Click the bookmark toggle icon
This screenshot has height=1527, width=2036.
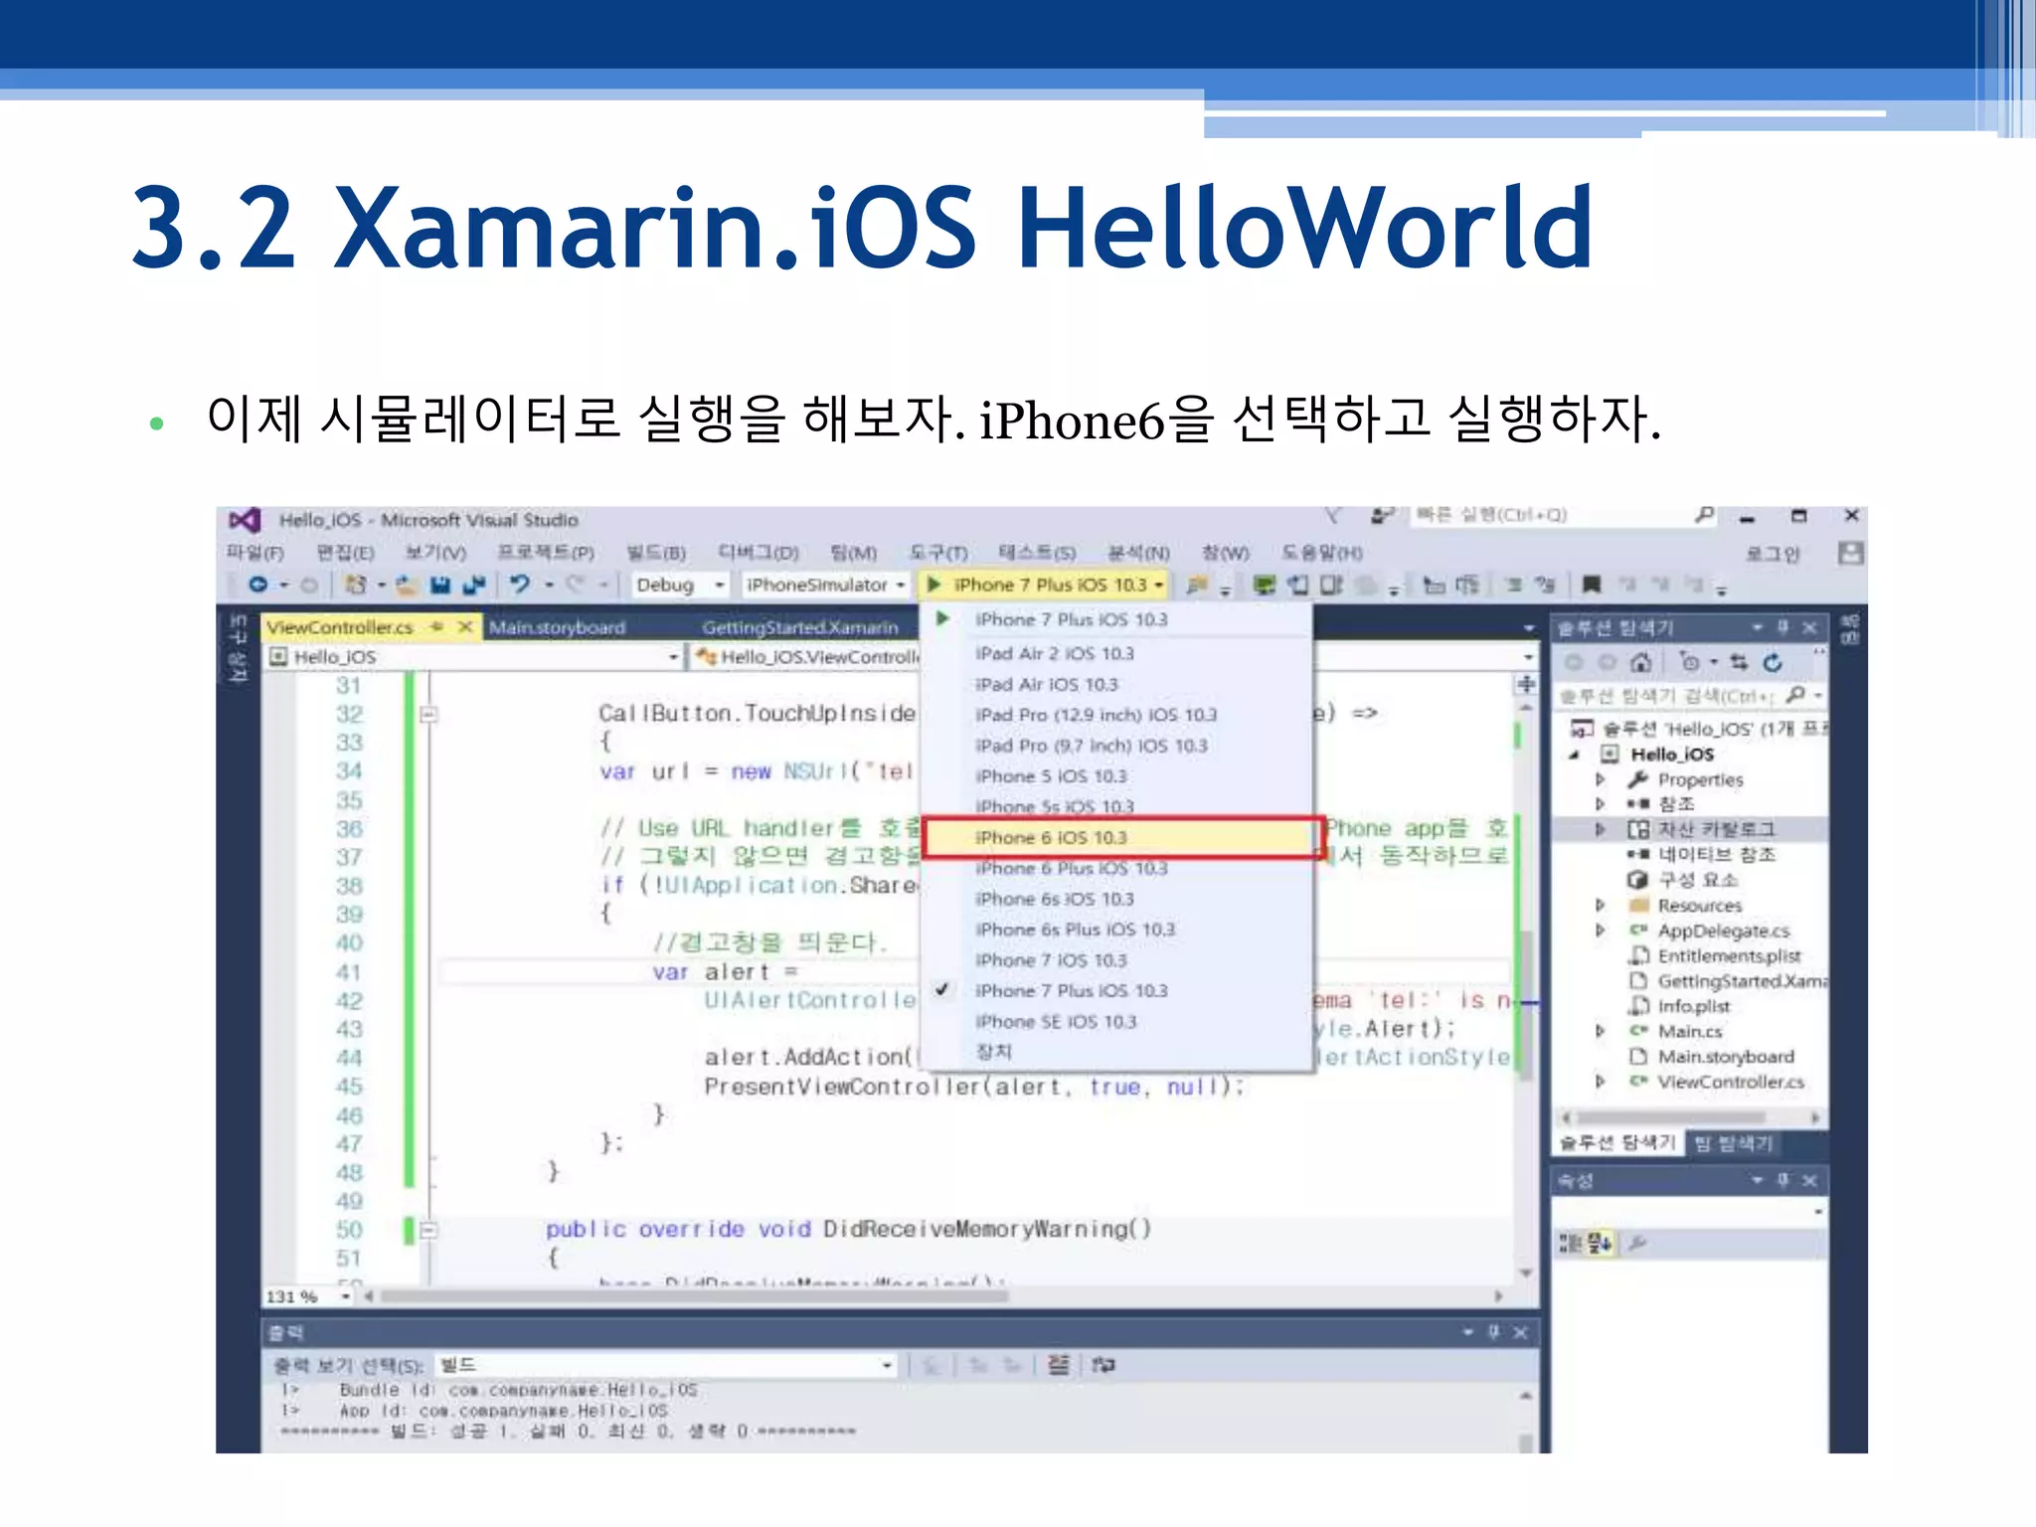pos(1592,585)
